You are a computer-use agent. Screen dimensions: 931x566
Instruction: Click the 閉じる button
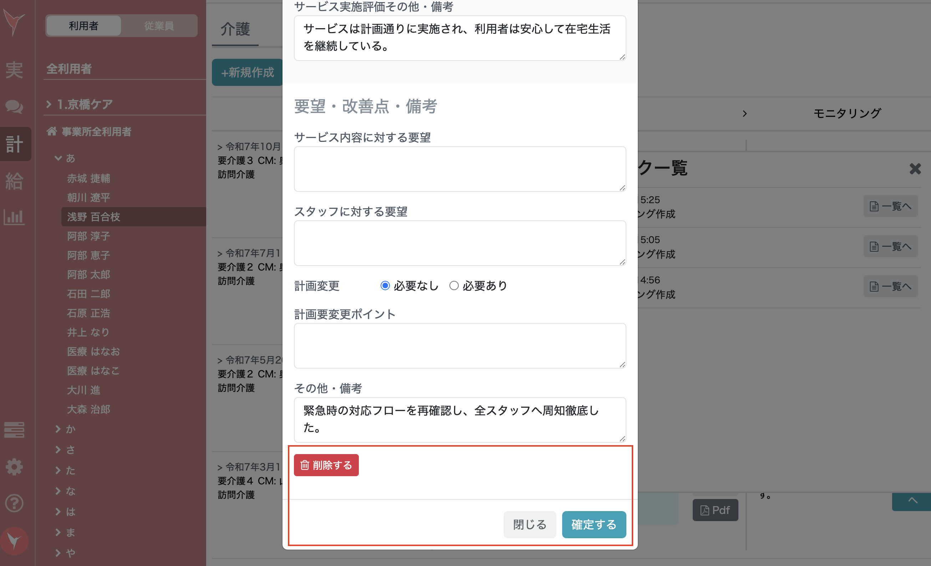[529, 524]
